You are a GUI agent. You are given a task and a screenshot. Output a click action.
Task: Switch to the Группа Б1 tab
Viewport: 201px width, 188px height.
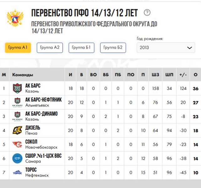[81, 48]
